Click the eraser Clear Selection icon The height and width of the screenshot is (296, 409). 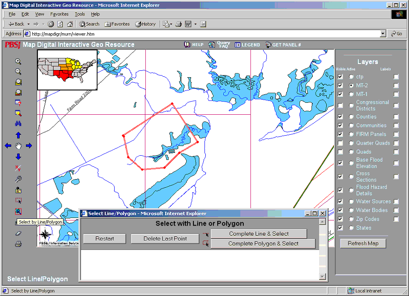pos(18,233)
